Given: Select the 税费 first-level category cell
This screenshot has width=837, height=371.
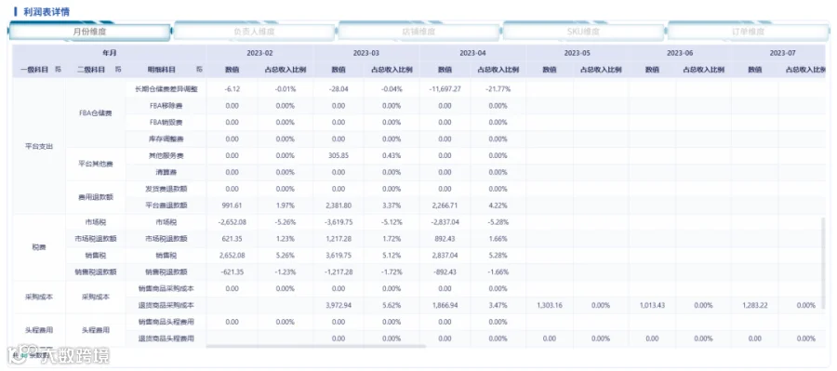Looking at the screenshot, I should (x=39, y=247).
